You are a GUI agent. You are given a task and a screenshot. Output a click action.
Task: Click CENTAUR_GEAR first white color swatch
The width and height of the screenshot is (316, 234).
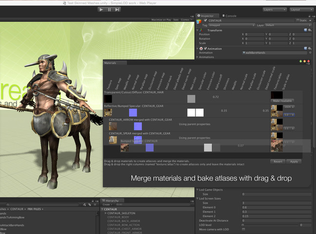pos(191,113)
